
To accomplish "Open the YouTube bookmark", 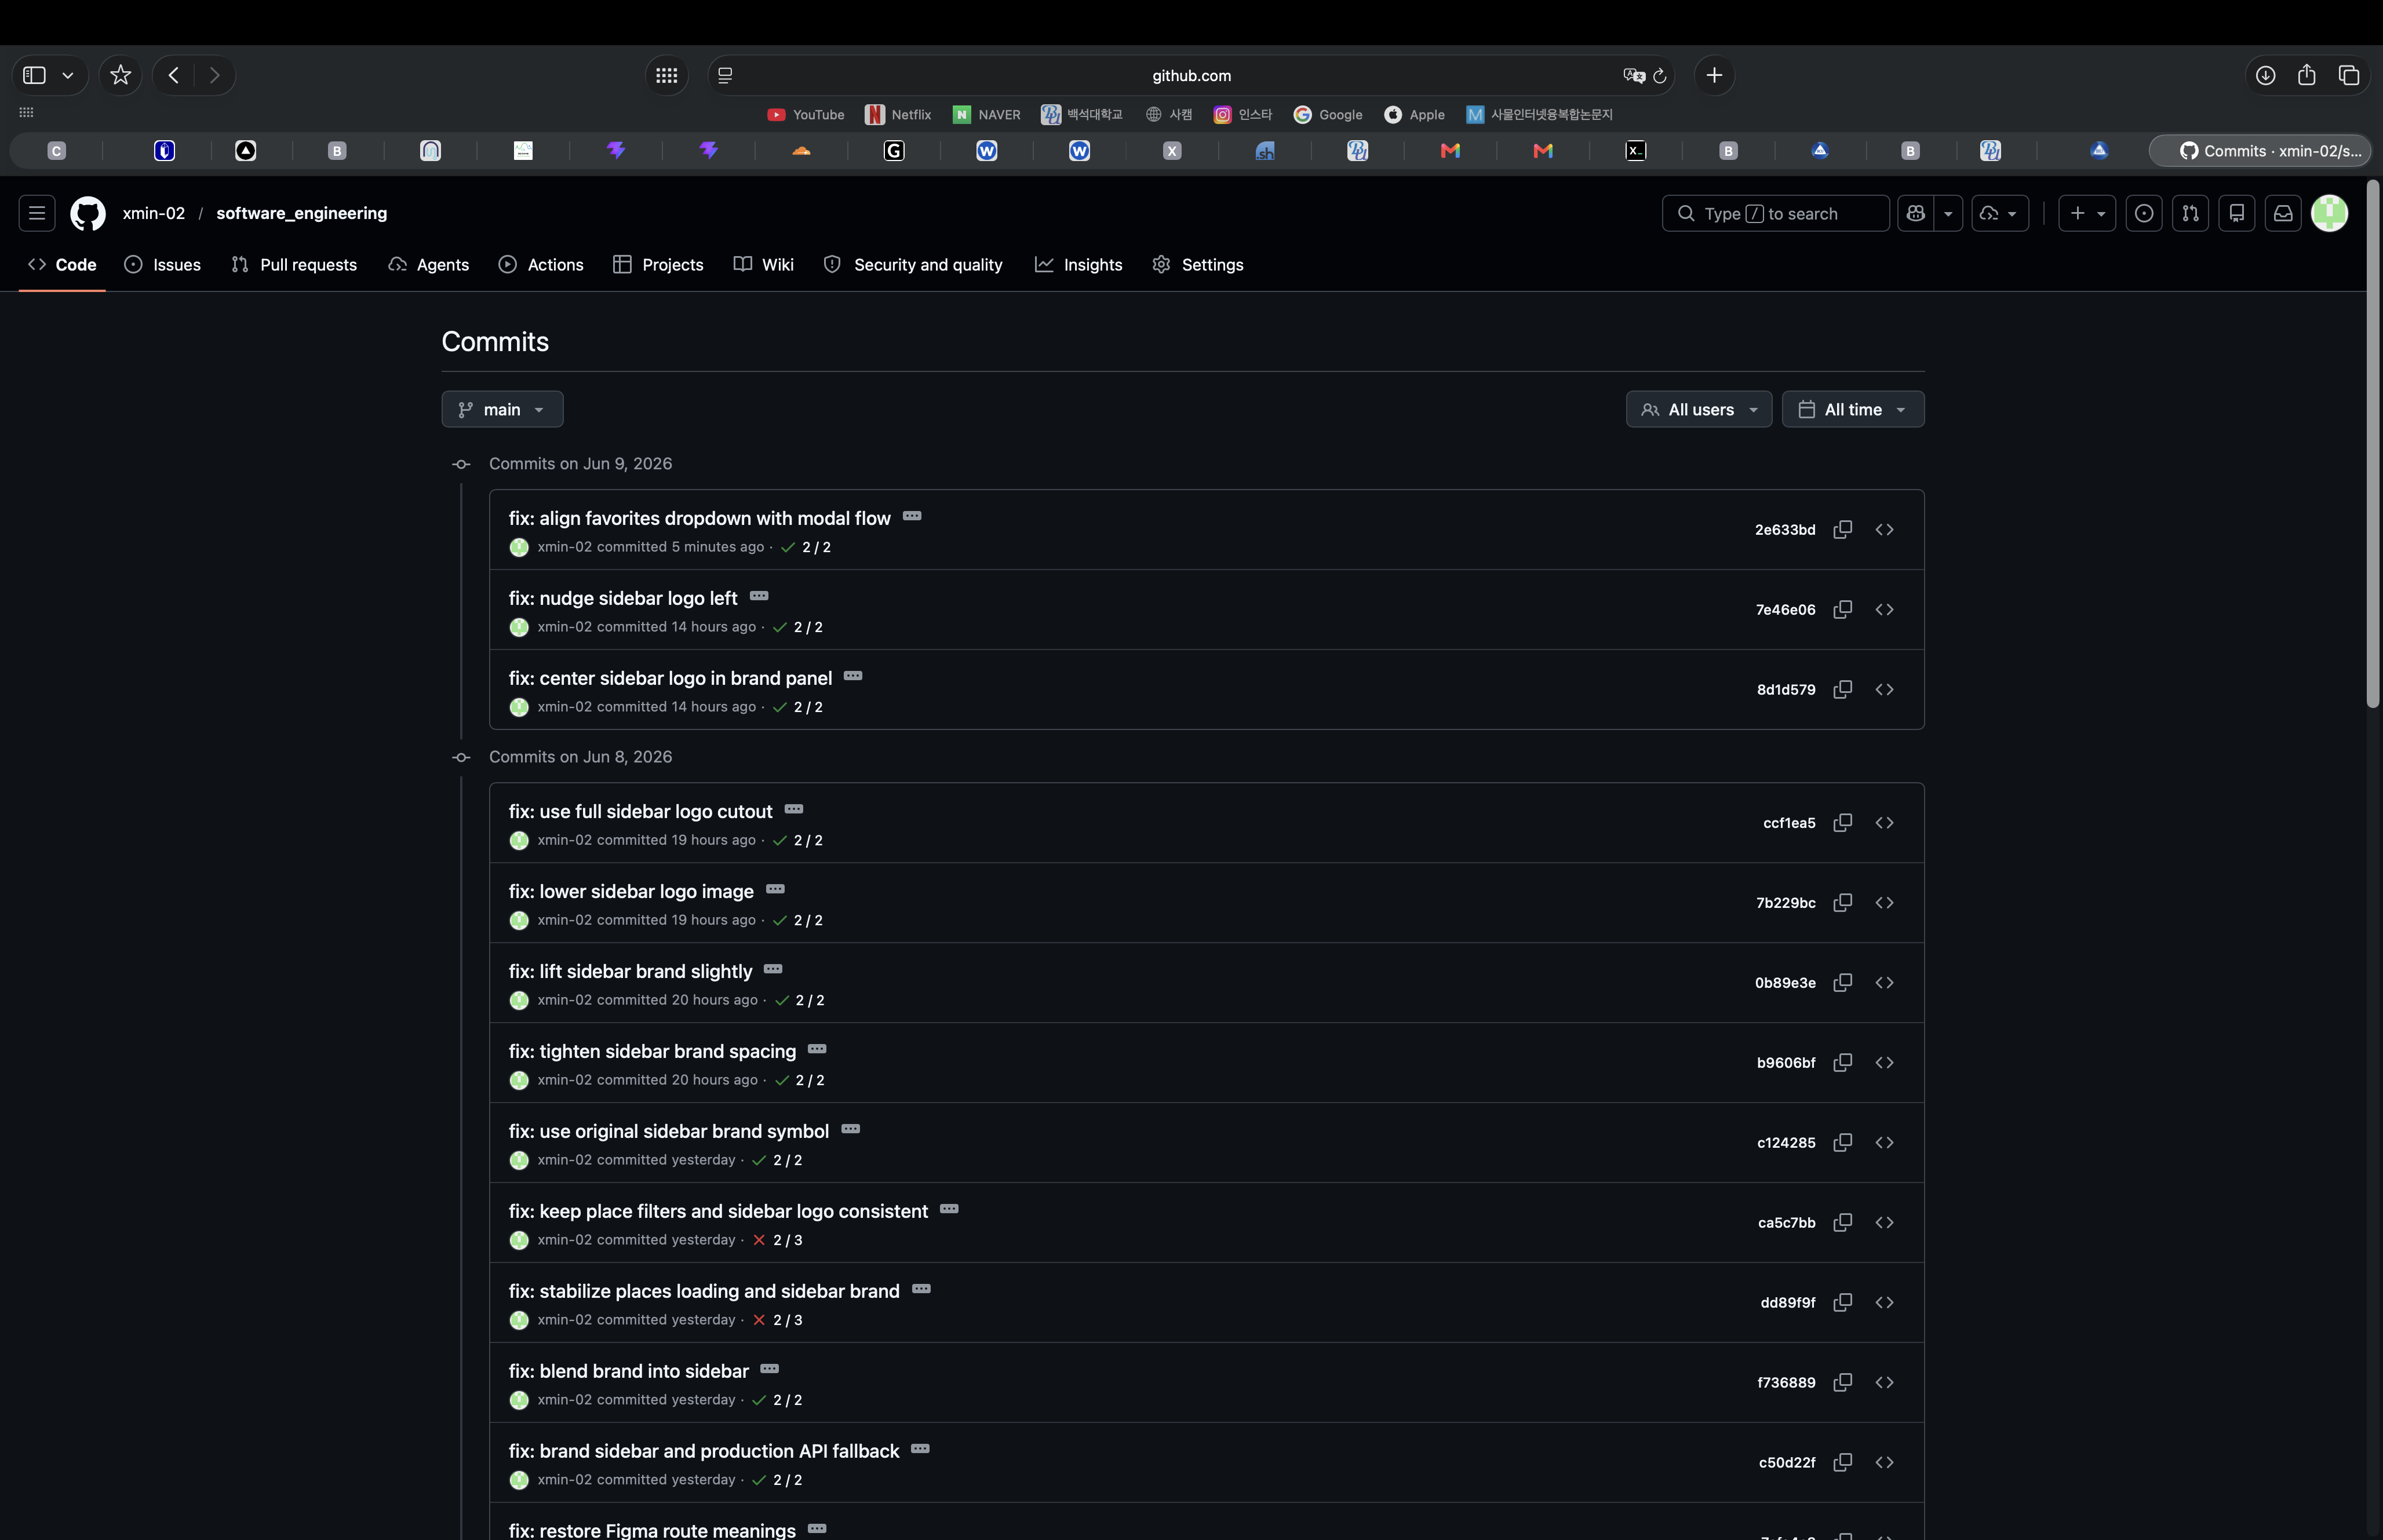I will click(806, 115).
